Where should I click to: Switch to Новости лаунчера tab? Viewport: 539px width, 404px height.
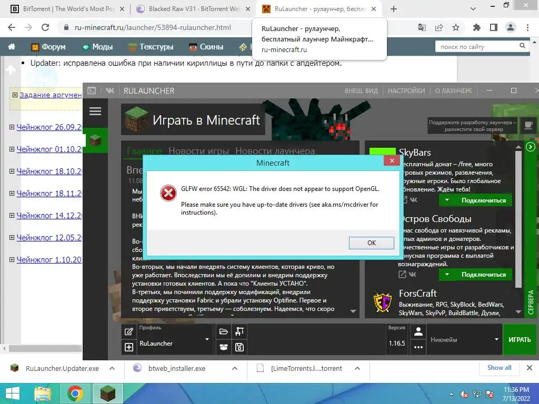click(x=275, y=151)
